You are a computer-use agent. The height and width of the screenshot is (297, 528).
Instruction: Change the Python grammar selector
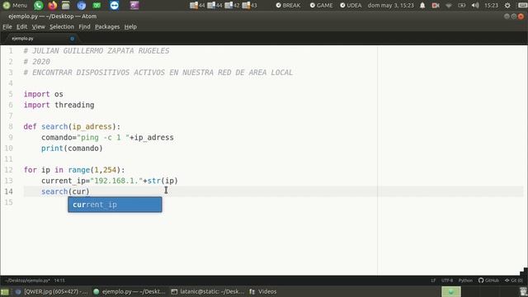click(x=465, y=280)
